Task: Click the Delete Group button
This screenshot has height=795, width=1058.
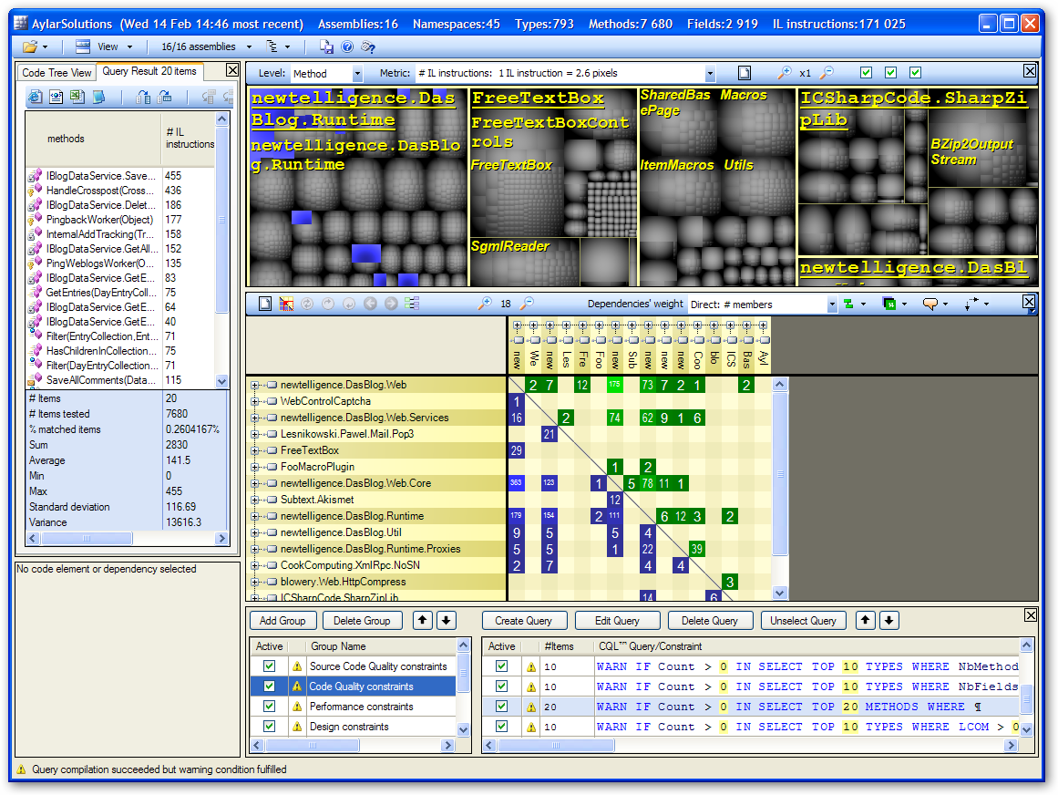Action: 362,620
